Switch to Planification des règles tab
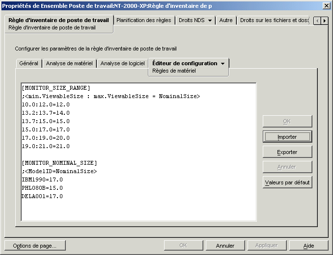 pos(144,20)
